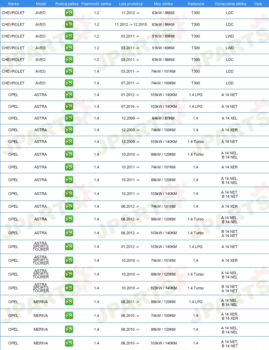Click the Model column header
The width and height of the screenshot is (269, 350).
[x=41, y=4]
